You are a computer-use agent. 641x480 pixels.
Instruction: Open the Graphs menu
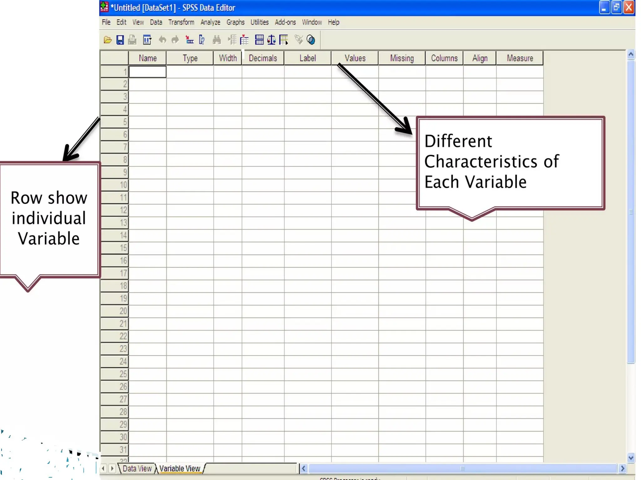click(x=235, y=22)
